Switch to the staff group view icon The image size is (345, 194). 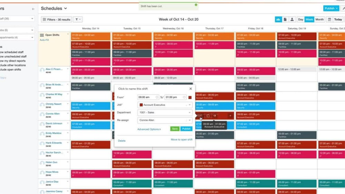[x=278, y=19]
